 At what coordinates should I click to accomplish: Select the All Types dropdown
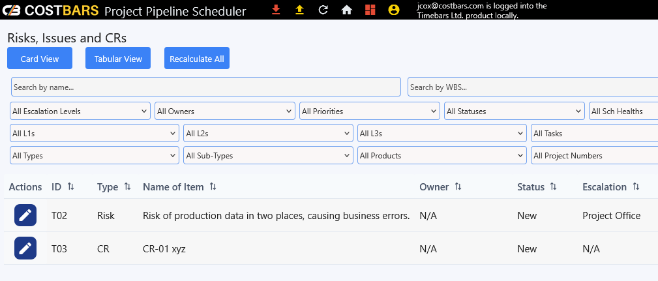pyautogui.click(x=95, y=156)
